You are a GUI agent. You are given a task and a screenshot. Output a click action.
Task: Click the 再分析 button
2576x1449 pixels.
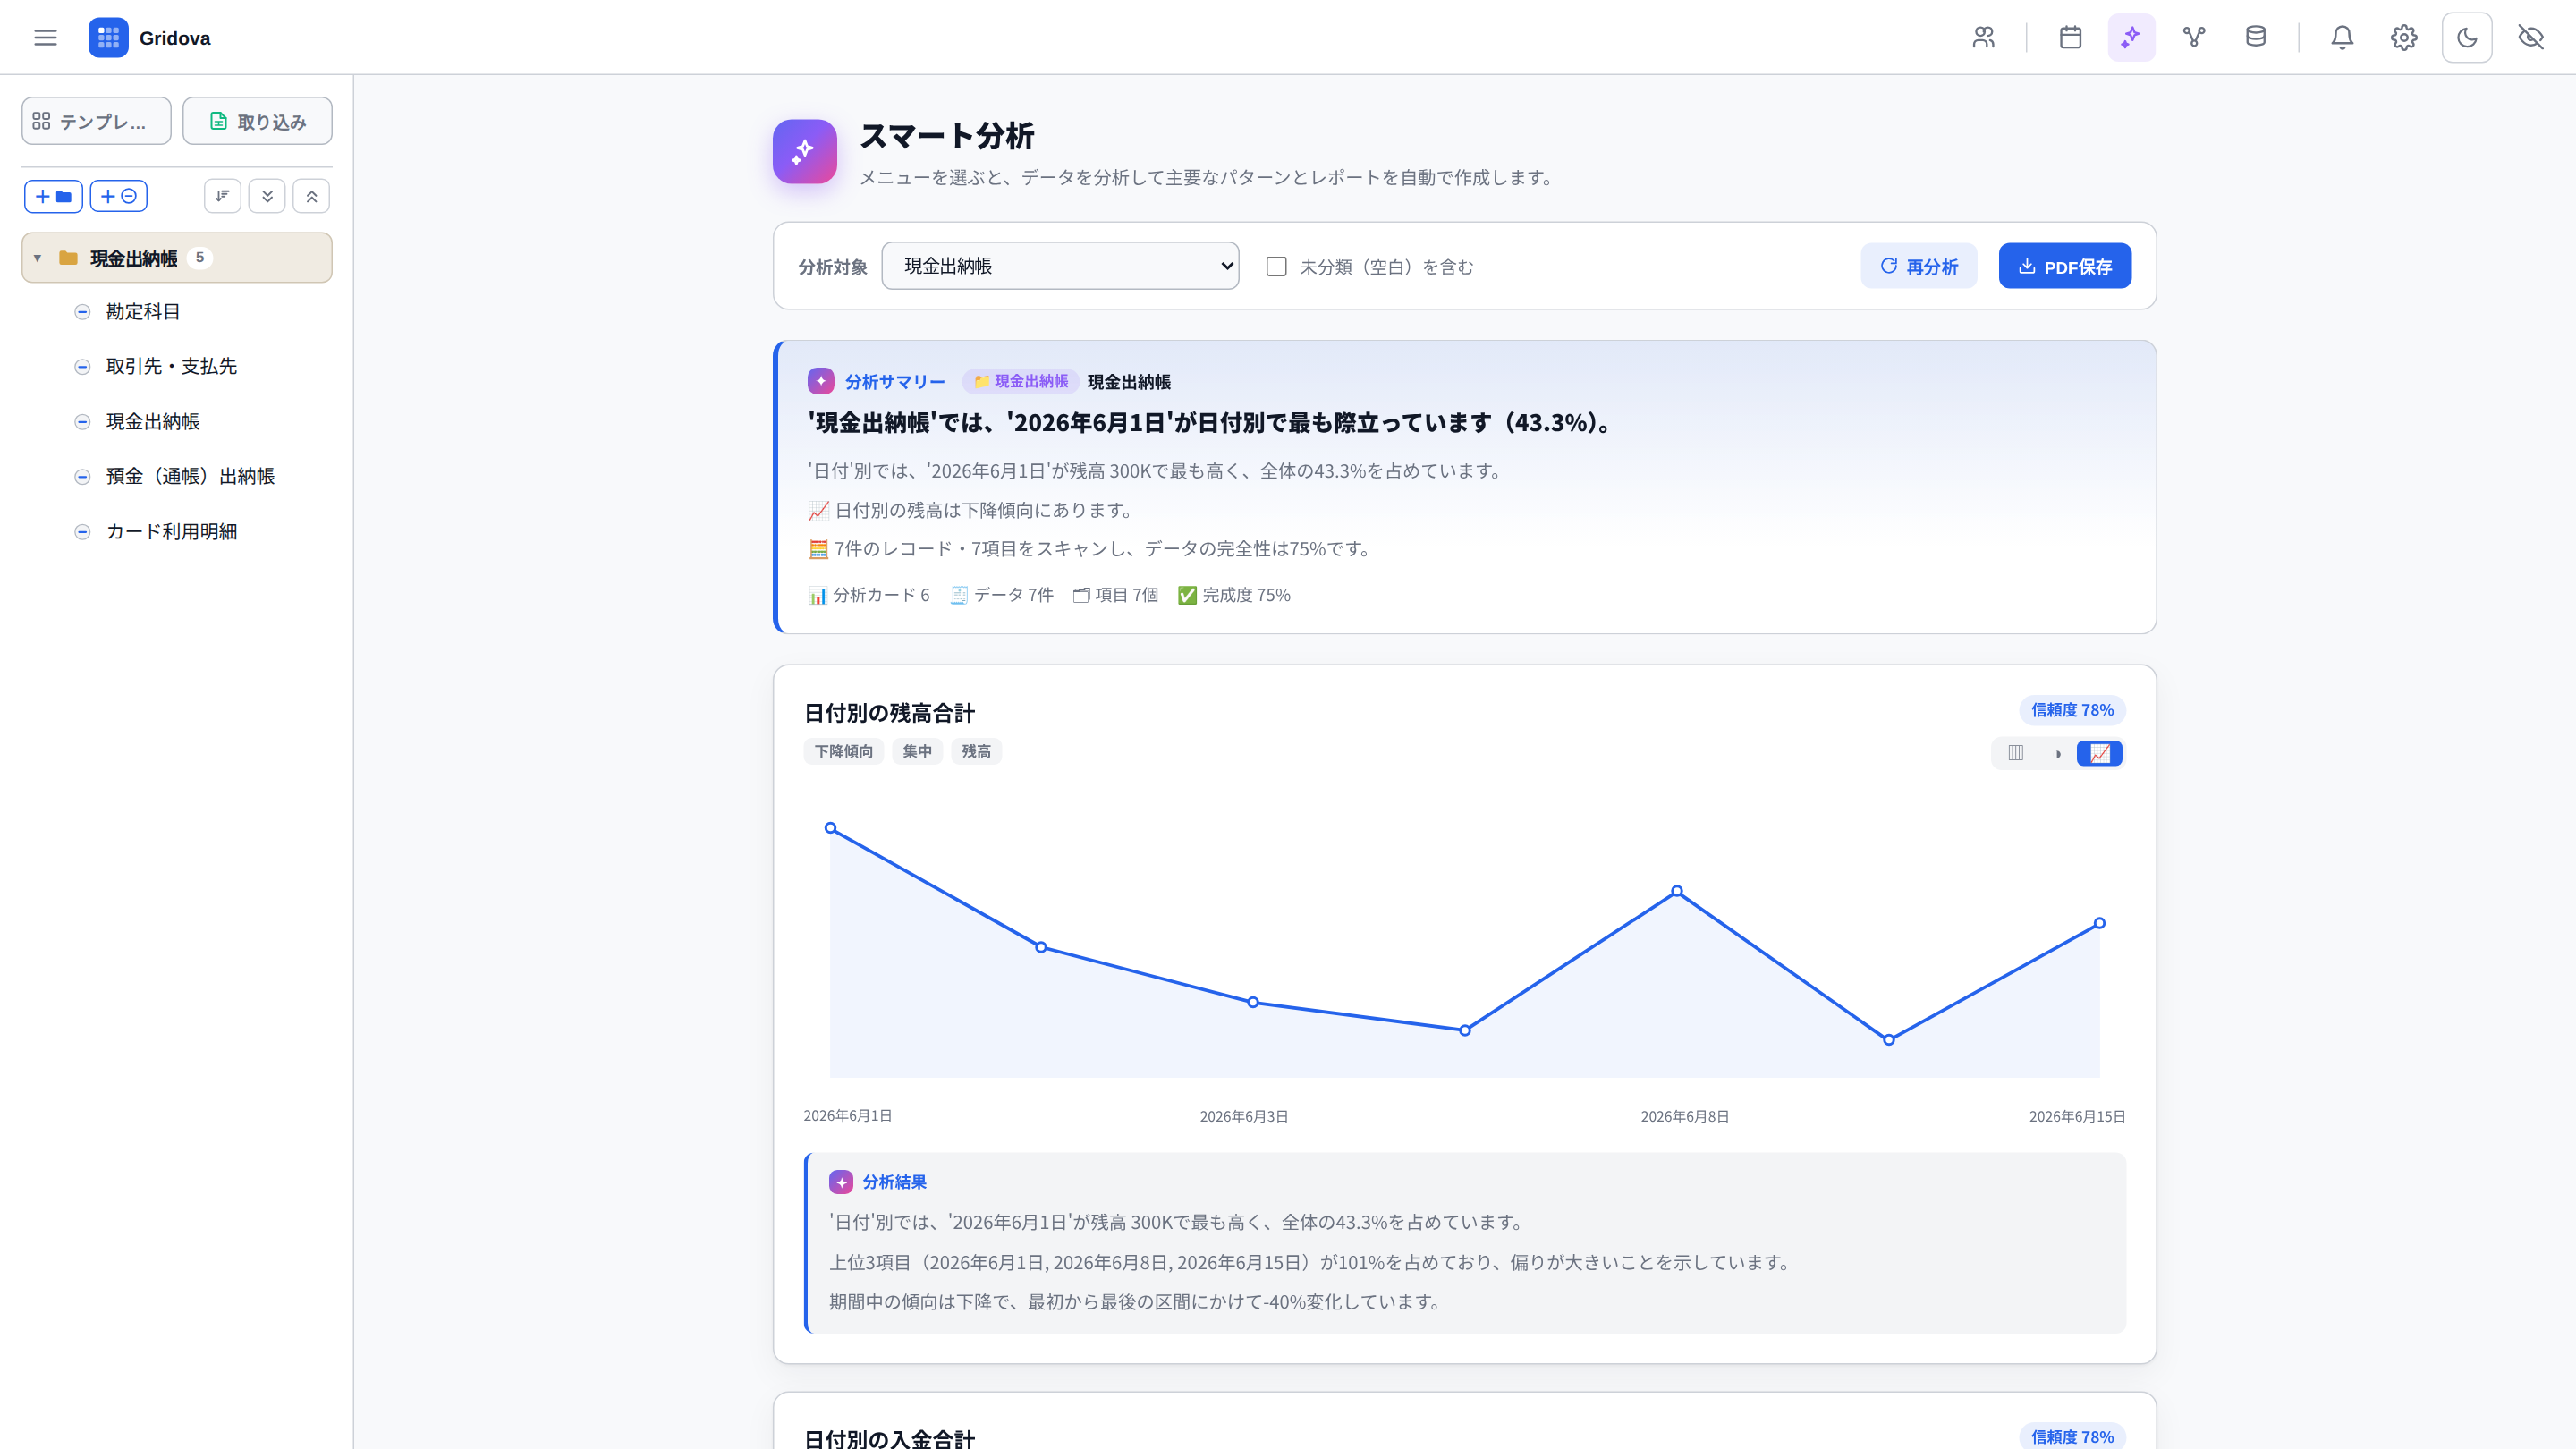tap(1918, 266)
